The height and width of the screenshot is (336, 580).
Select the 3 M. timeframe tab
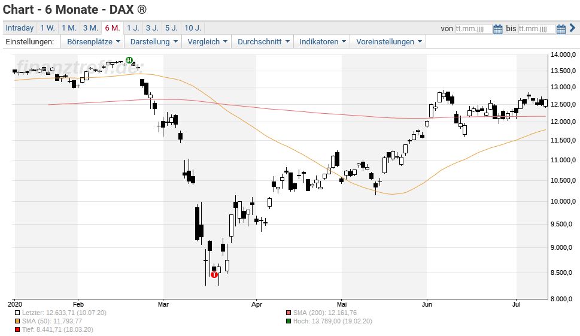coord(90,28)
